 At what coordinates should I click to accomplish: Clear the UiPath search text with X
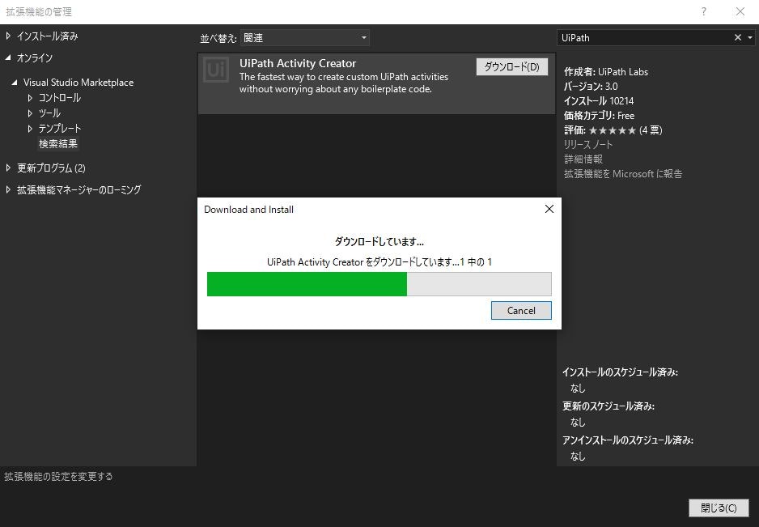coord(738,37)
